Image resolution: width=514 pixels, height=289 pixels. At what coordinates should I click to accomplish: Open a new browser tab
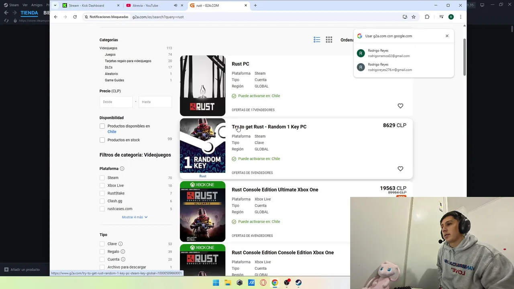tap(255, 6)
